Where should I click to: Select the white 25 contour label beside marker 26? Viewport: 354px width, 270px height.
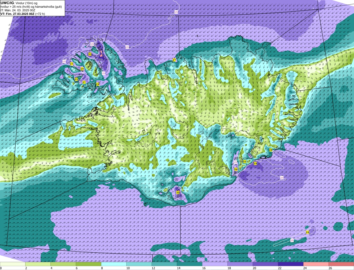click(292, 240)
